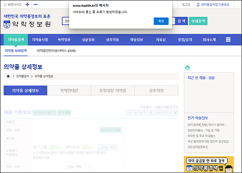
Task: Switch to 상호작용 content tab
Action: click(156, 91)
